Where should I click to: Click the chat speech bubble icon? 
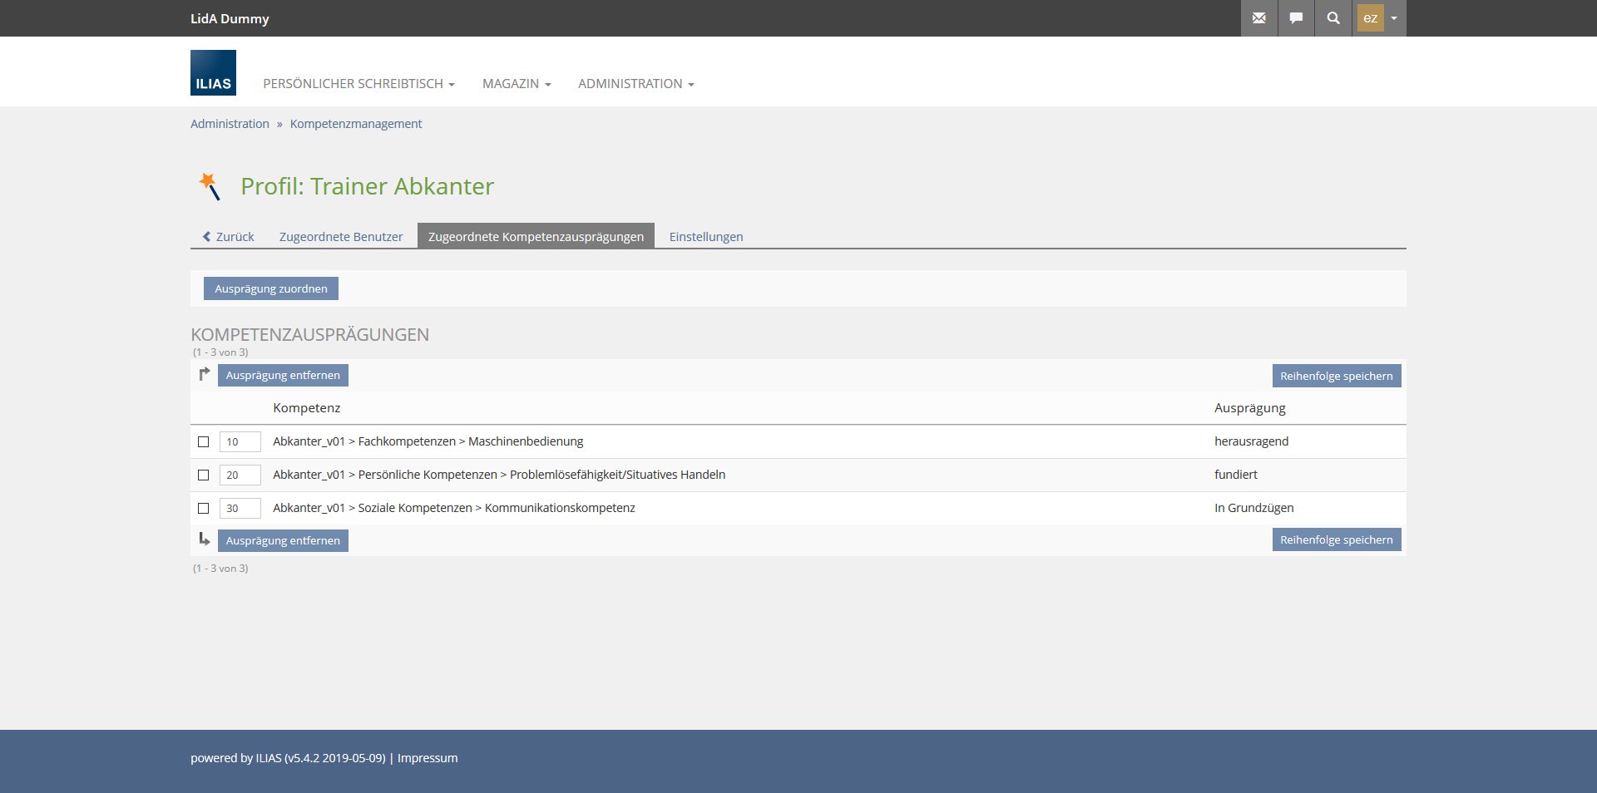tap(1296, 18)
